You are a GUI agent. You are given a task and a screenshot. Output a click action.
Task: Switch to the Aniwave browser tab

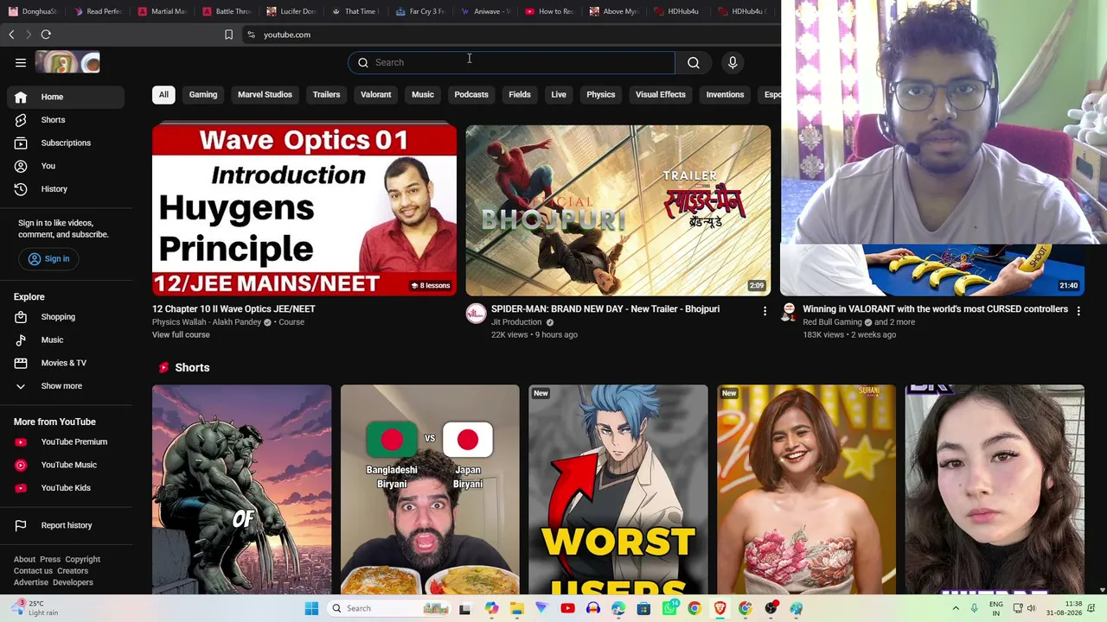[486, 11]
